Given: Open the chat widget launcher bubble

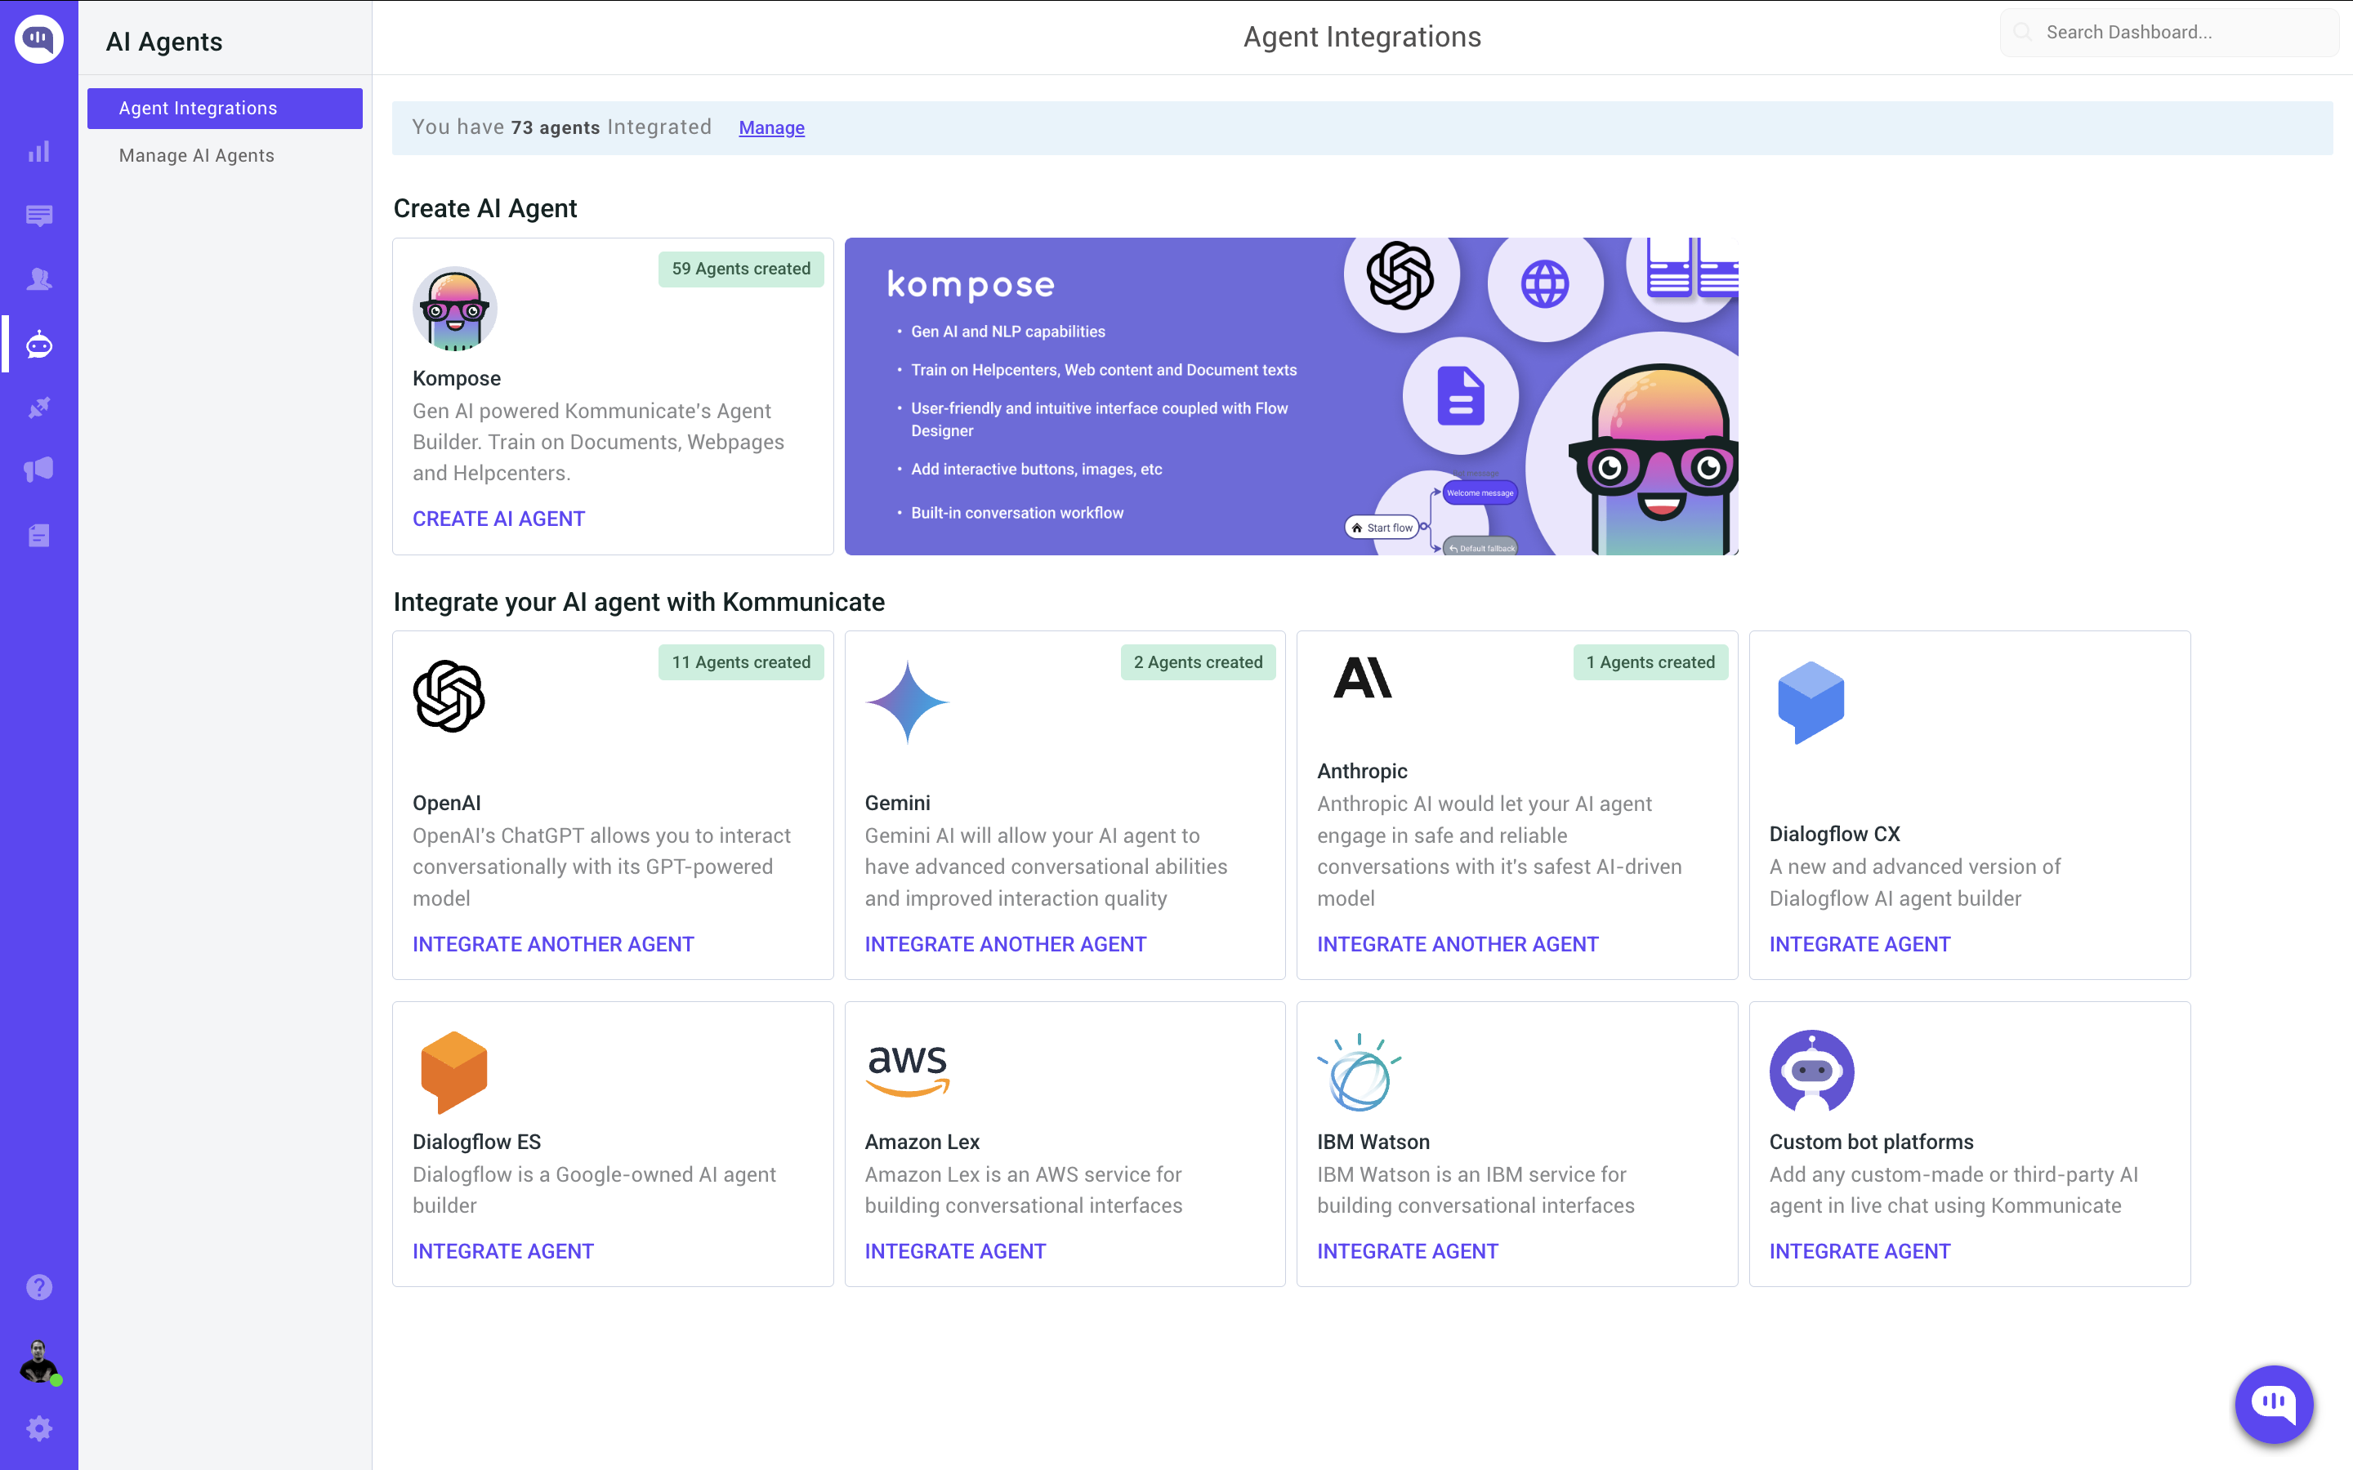Looking at the screenshot, I should [2273, 1403].
